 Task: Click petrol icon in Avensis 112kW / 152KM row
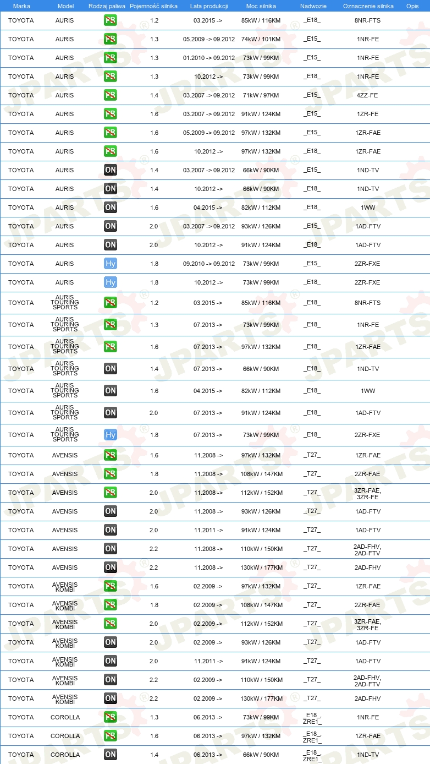coord(111,493)
